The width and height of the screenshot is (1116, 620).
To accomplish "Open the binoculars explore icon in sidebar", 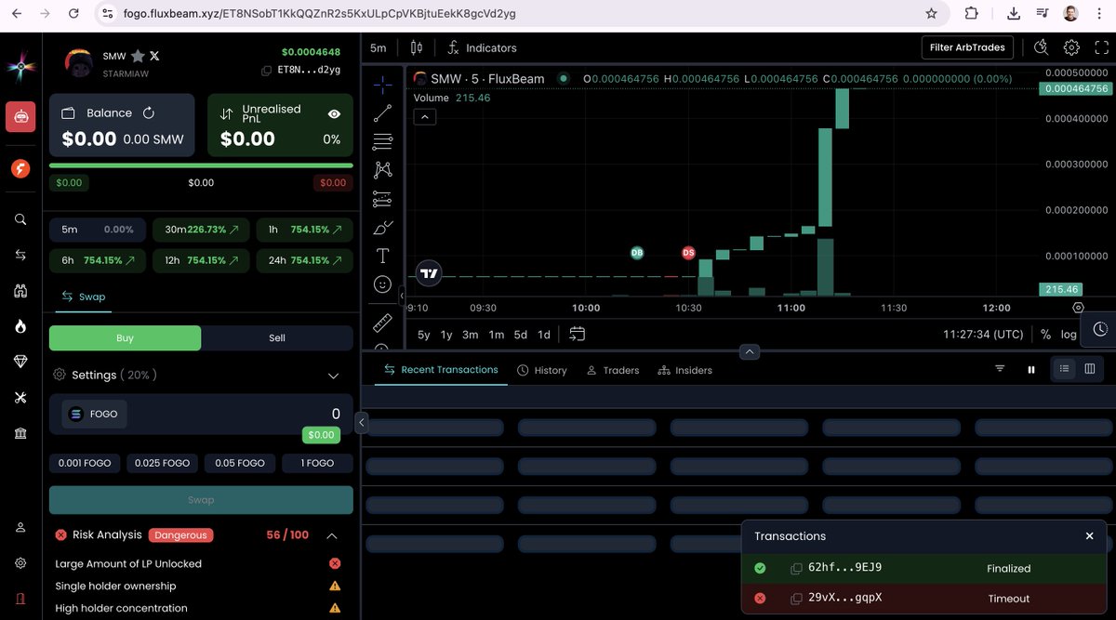I will tap(20, 291).
